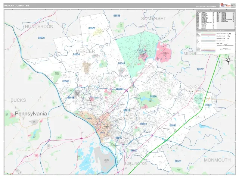Click the BURLINGTON county label
Viewport: 239px width, 179px height.
(136, 164)
